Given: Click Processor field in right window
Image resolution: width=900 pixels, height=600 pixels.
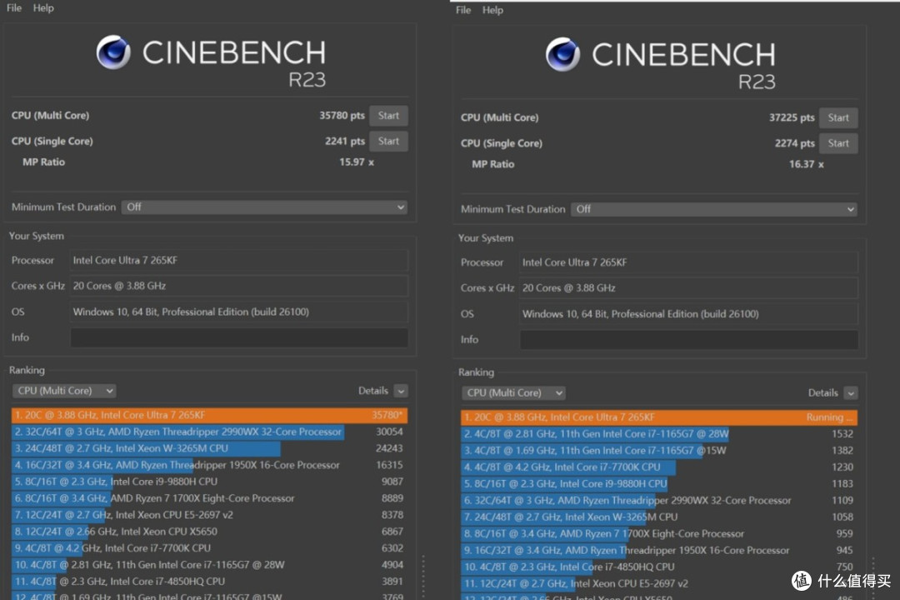Looking at the screenshot, I should coord(689,263).
